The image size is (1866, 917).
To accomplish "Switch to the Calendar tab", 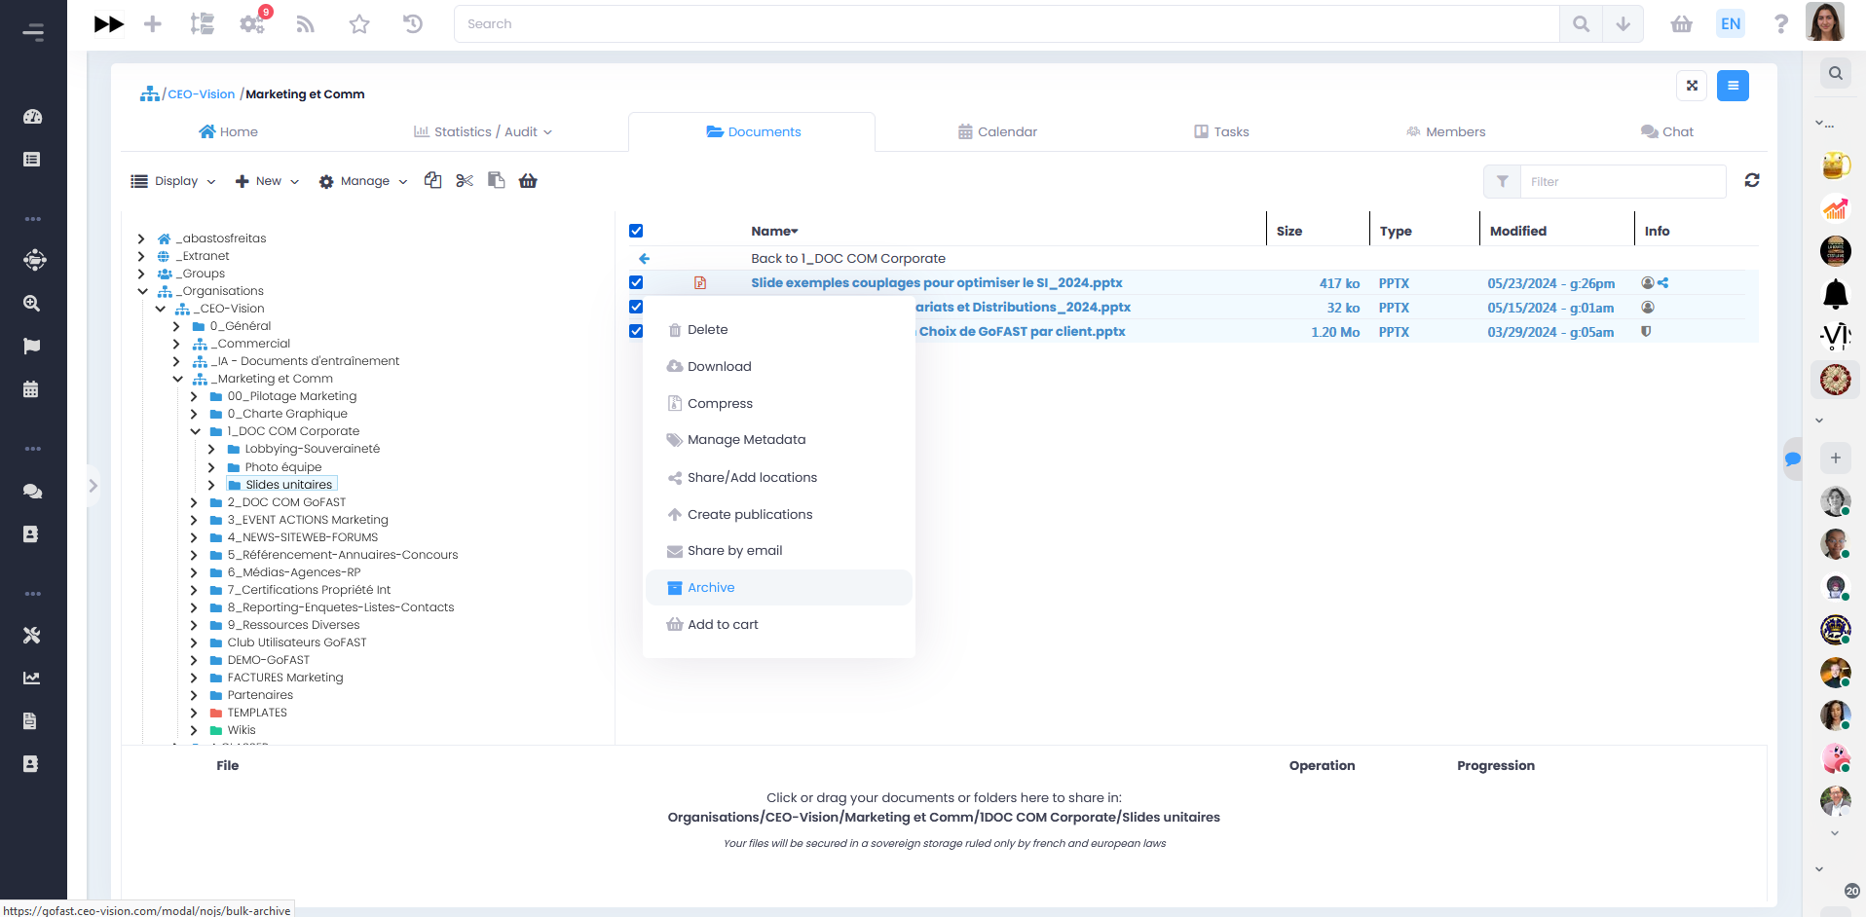I will pyautogui.click(x=997, y=132).
